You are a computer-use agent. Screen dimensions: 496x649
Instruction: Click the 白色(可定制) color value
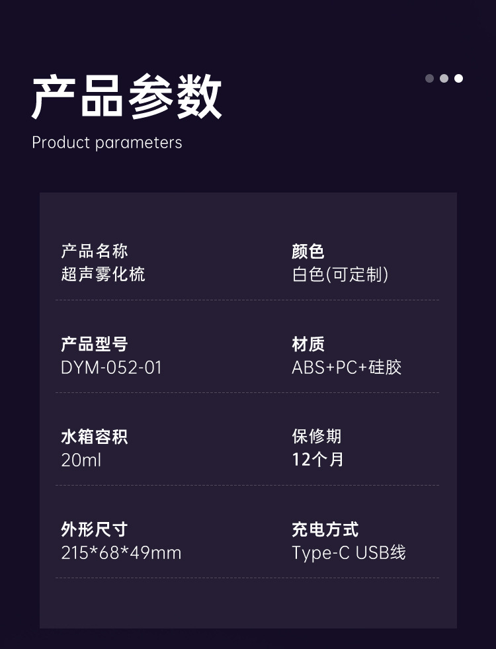(x=340, y=275)
